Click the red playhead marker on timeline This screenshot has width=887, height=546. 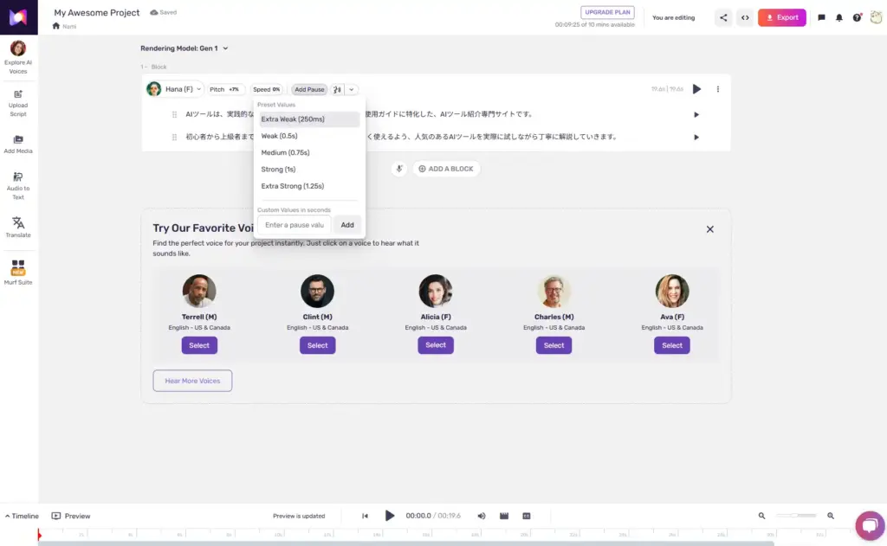click(x=39, y=534)
